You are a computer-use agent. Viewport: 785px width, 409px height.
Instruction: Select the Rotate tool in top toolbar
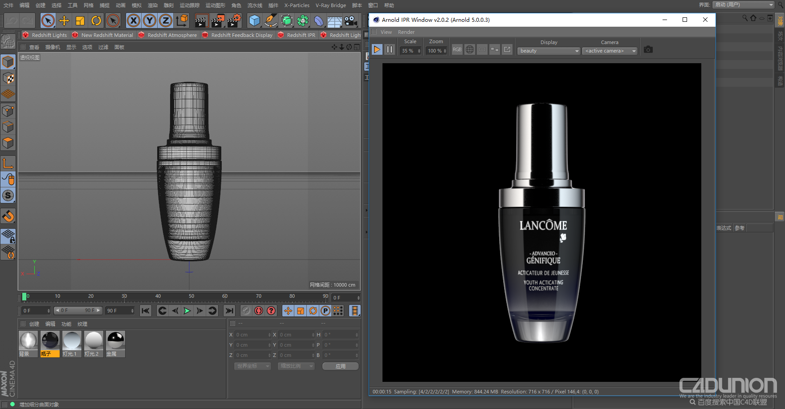click(x=96, y=20)
